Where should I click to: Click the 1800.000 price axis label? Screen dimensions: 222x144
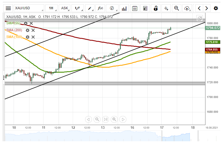212,23
